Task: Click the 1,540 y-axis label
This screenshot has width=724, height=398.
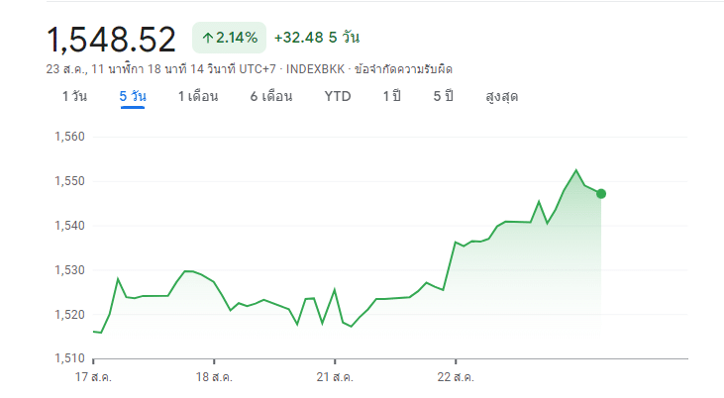Action: point(69,226)
